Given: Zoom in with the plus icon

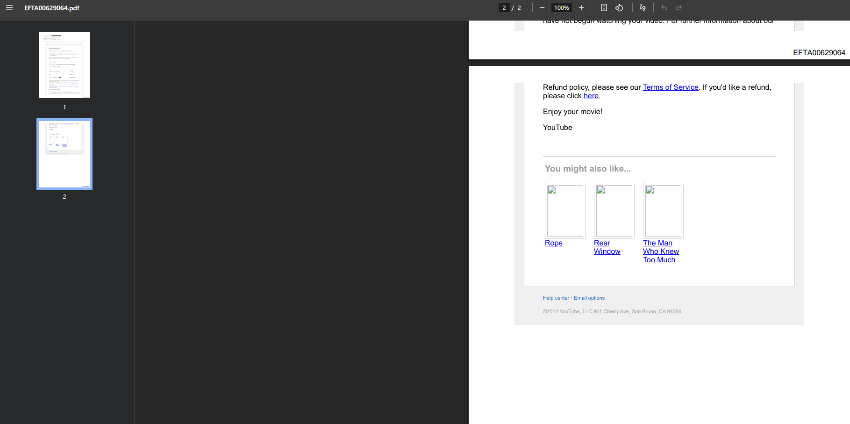Looking at the screenshot, I should pos(581,7).
